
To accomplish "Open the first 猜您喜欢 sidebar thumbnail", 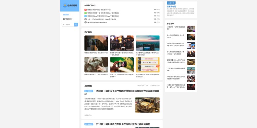I will click(191, 29).
